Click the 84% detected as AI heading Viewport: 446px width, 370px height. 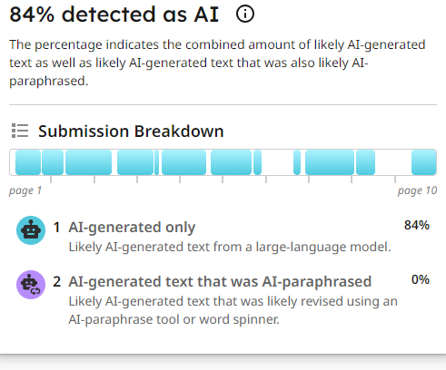point(114,15)
